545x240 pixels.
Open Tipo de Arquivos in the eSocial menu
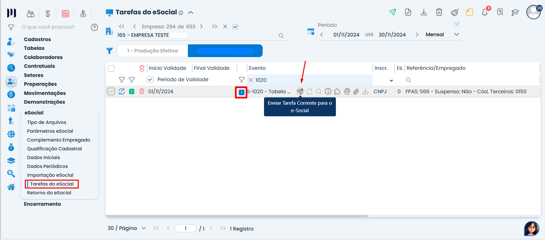pyautogui.click(x=47, y=122)
